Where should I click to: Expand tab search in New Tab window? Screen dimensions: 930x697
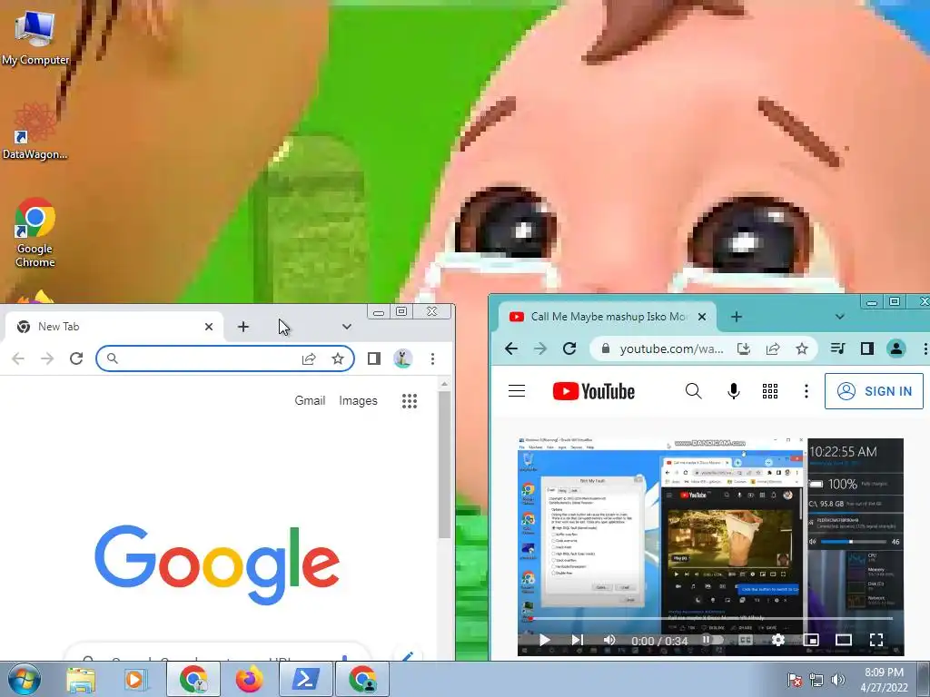click(x=346, y=327)
